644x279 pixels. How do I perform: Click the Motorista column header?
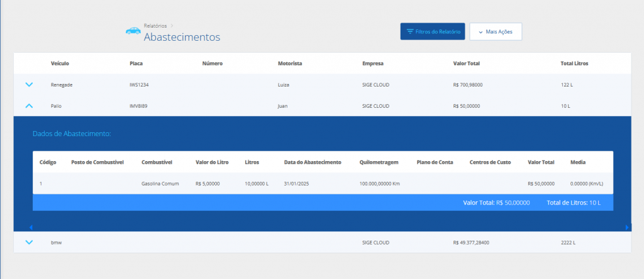[290, 63]
